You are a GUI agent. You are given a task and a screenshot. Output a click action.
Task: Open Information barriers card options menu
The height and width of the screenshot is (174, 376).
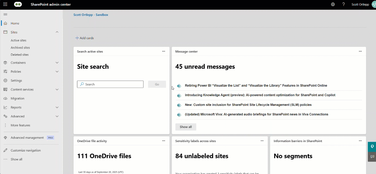pos(360,141)
